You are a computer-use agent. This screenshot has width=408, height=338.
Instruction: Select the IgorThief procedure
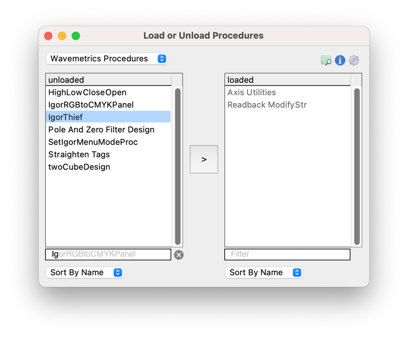pos(108,117)
